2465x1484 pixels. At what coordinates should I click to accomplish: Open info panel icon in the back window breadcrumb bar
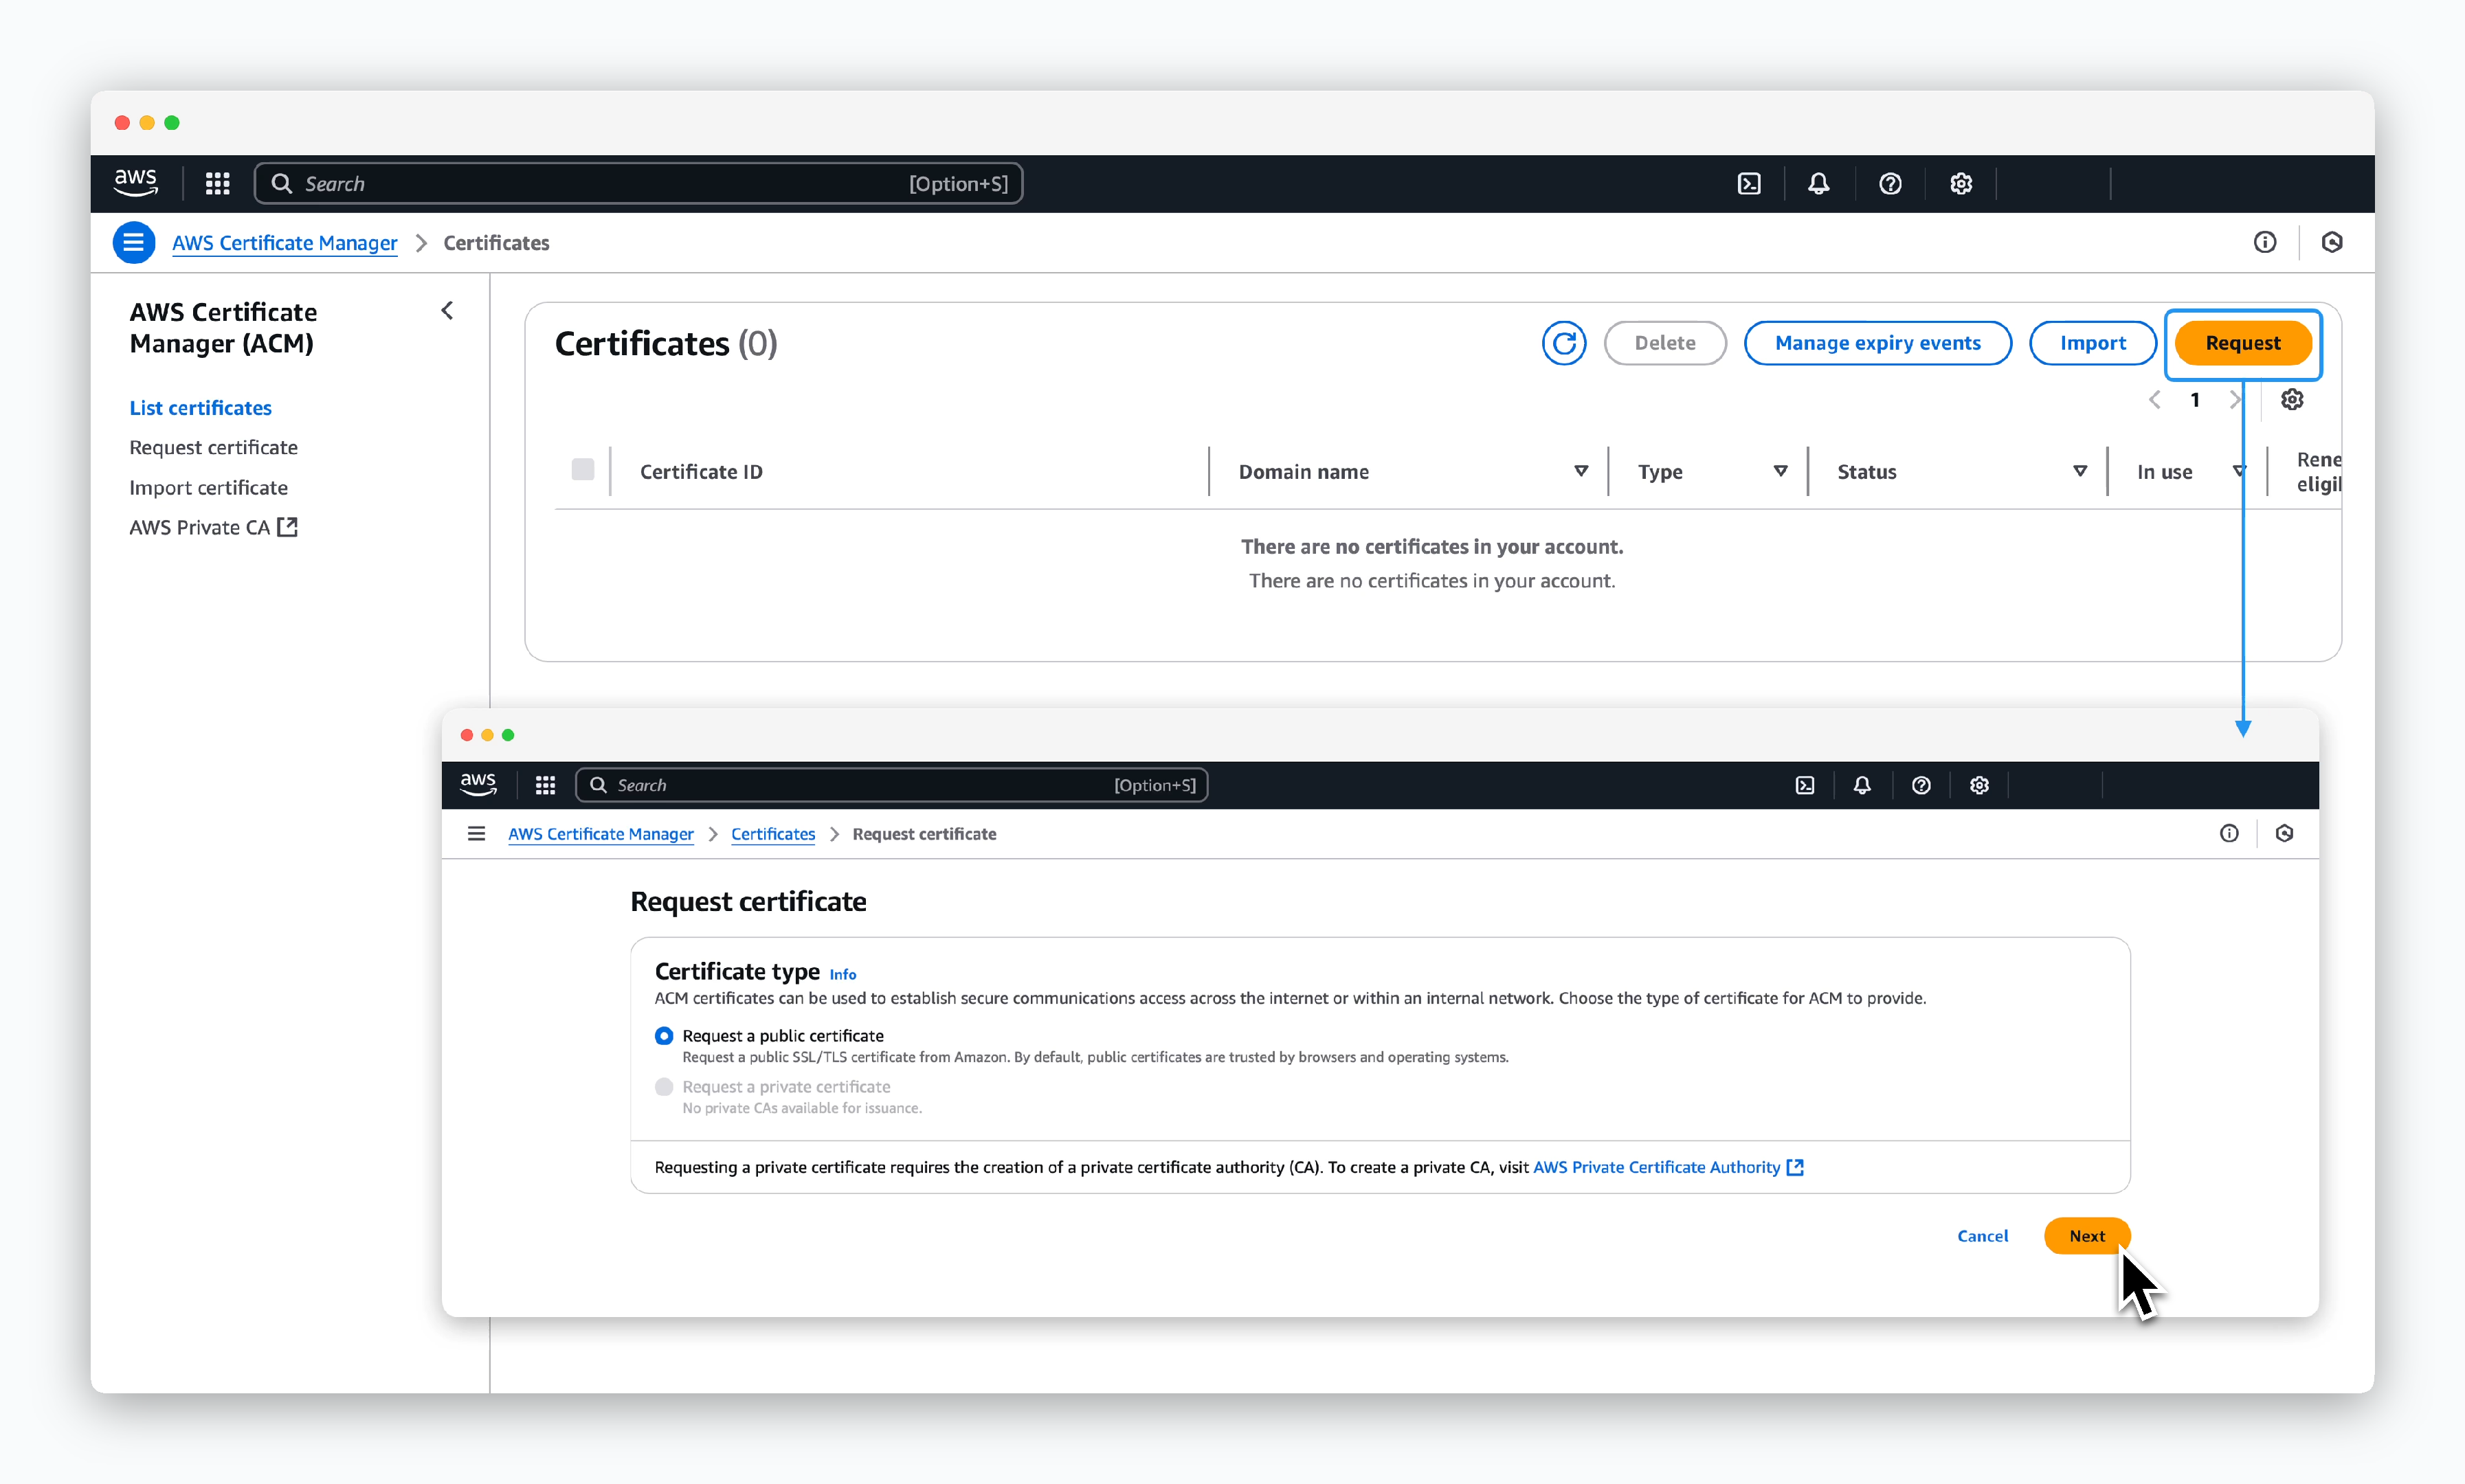(x=2264, y=242)
